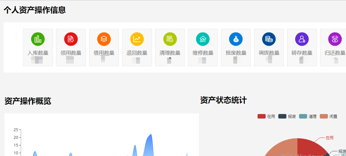Screen dimensions: 346x156
Task: Toggle the 报废 series in the legend
Action: (282, 116)
